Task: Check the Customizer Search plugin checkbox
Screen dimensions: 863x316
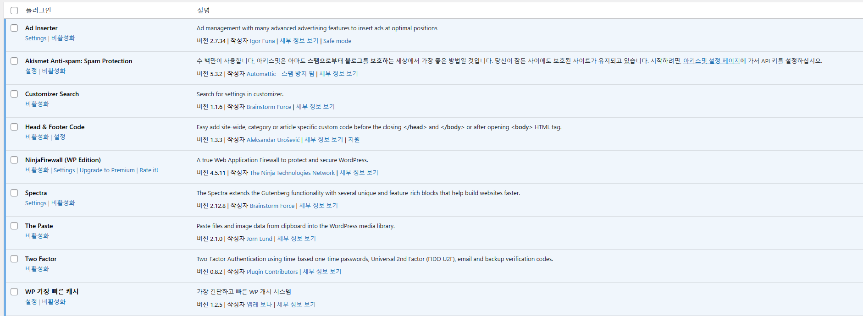Action: 14,94
